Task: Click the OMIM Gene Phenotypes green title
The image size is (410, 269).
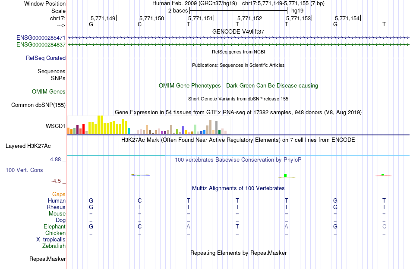Action: (239, 86)
